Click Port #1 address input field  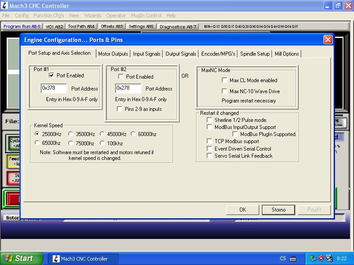54,88
